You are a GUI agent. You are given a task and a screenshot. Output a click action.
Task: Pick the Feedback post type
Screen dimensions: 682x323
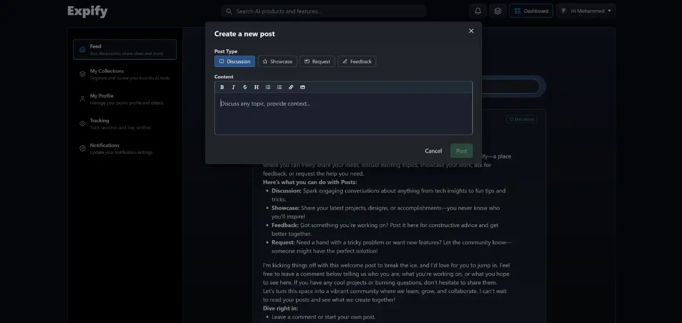click(356, 61)
